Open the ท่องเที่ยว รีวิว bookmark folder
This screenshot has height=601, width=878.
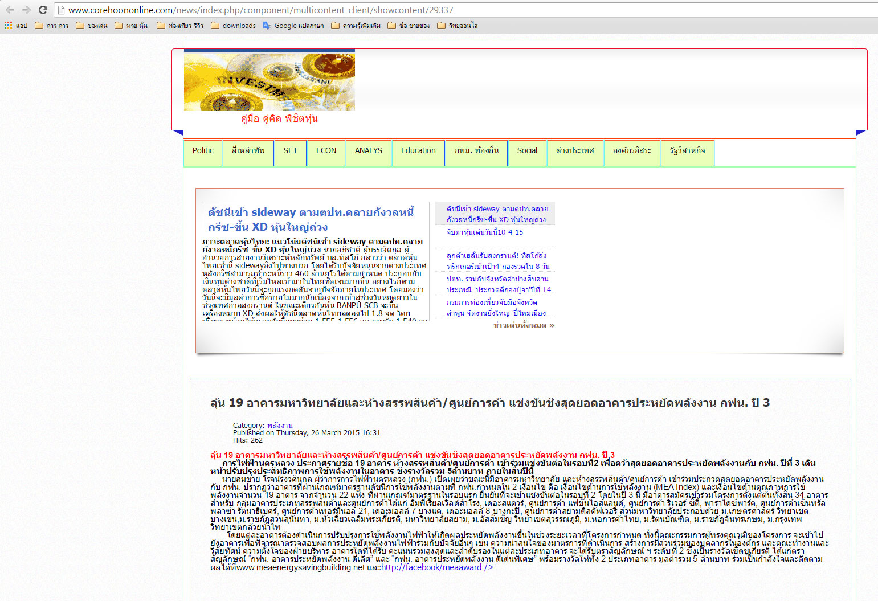[180, 26]
